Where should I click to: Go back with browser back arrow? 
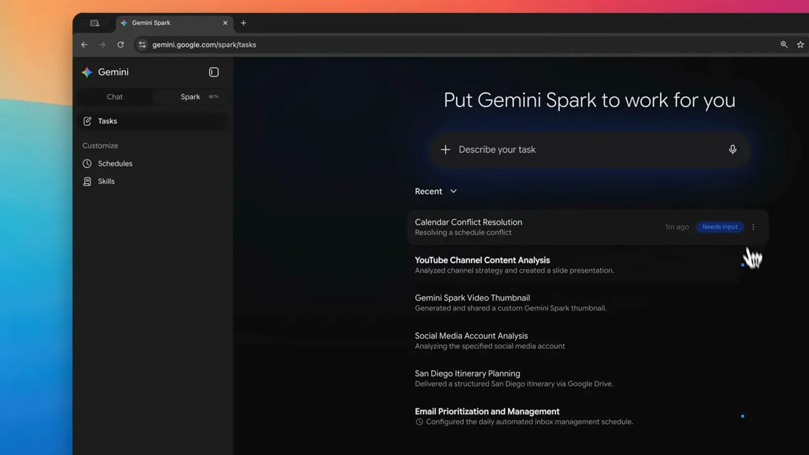[x=84, y=44]
